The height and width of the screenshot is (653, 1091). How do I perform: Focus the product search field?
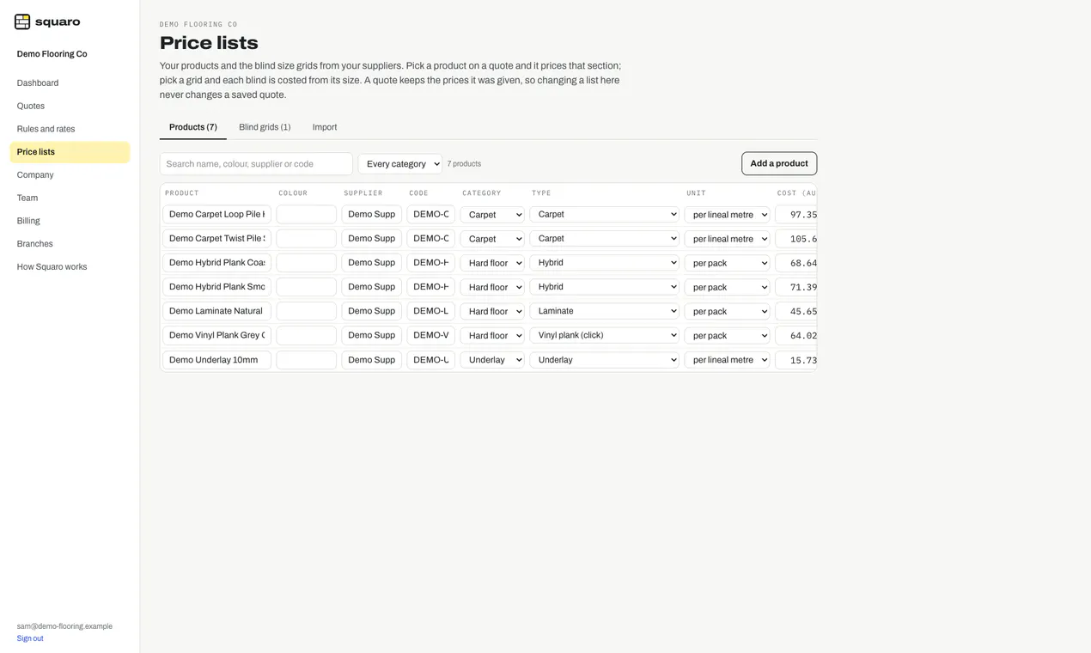coord(256,164)
